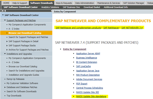Screen dimensions: 153x99
Task: Click the SAP NetWeaver breadcrumb link
Action: pos(111,28)
